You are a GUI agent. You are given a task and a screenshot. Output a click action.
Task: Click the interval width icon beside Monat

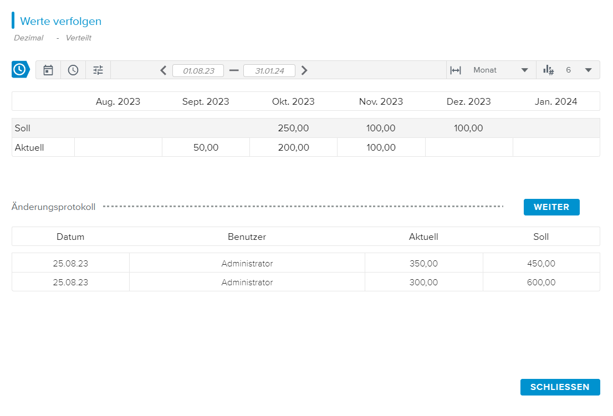point(456,70)
